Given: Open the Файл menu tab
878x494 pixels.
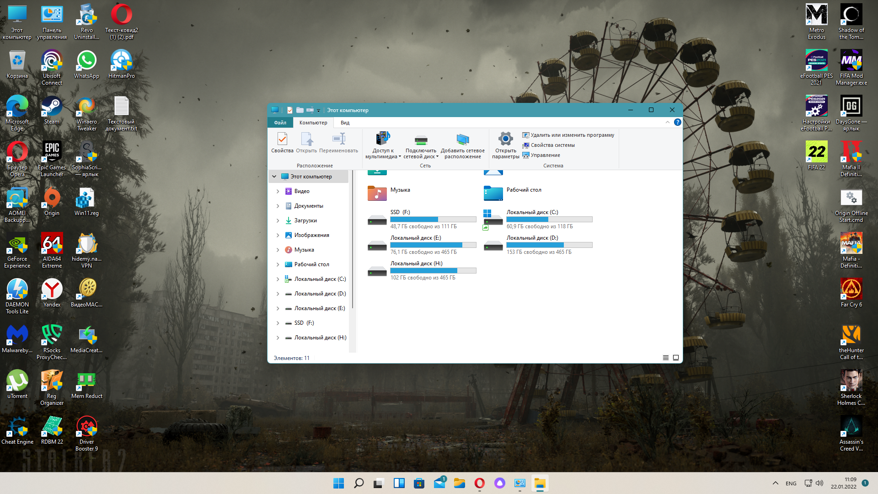Looking at the screenshot, I should pos(280,123).
